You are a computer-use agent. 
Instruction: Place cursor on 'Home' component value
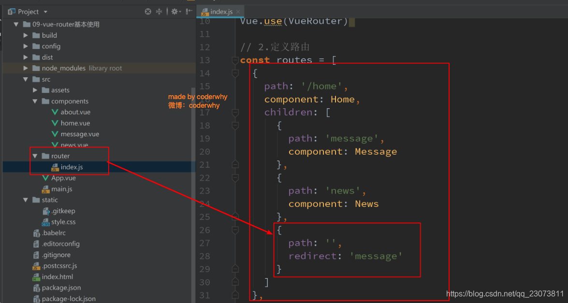pos(343,99)
